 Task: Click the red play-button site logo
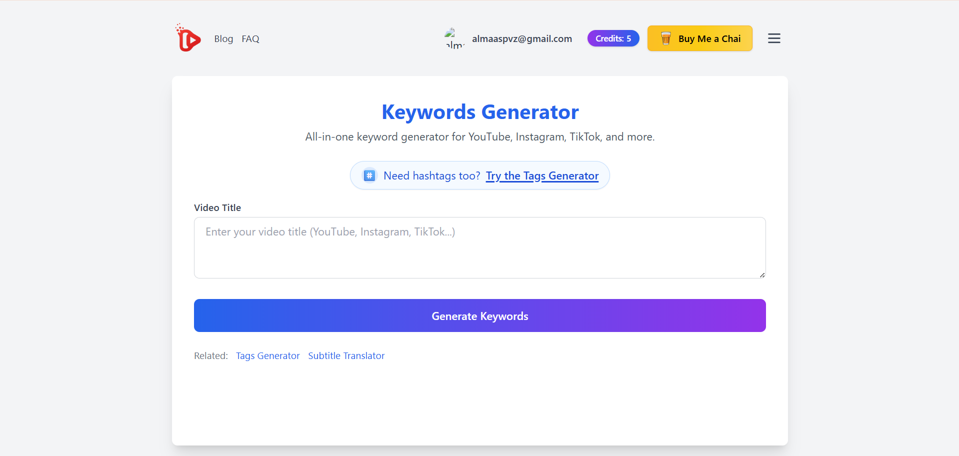click(x=188, y=38)
